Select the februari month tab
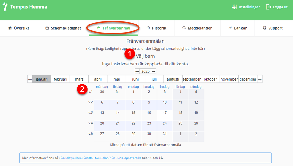The image size is (293, 166). pyautogui.click(x=60, y=79)
